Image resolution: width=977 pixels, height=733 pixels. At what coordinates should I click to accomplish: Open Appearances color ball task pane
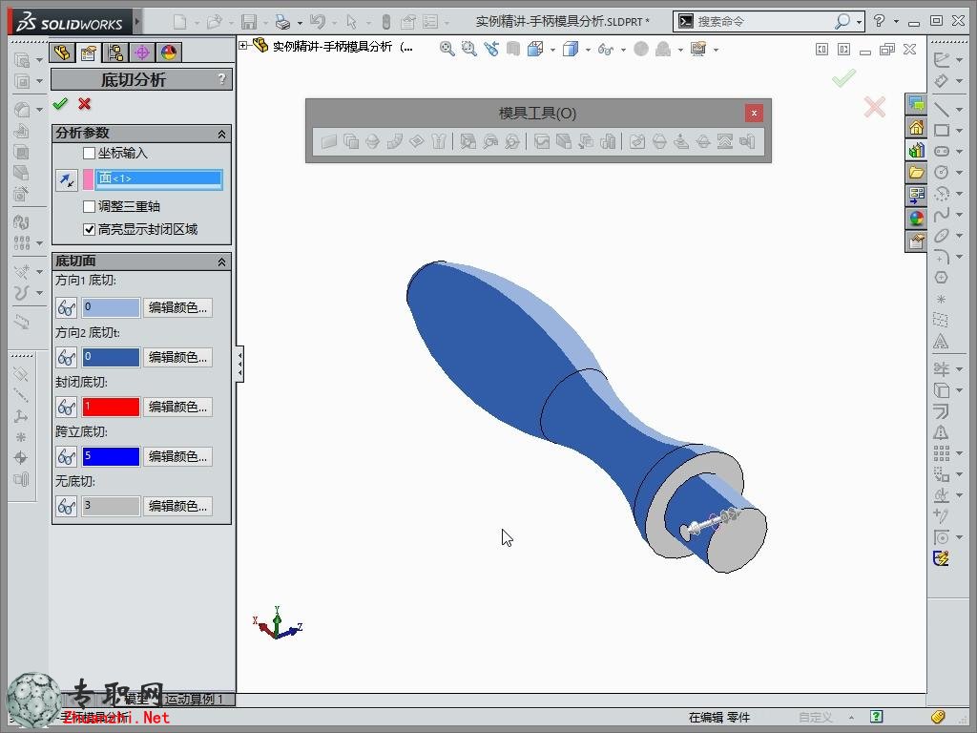[x=916, y=219]
